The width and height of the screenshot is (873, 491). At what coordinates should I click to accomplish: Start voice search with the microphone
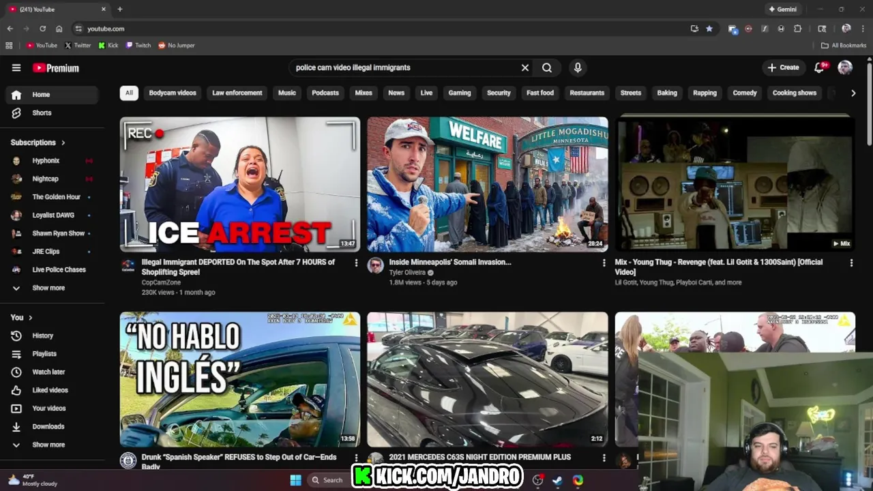578,68
